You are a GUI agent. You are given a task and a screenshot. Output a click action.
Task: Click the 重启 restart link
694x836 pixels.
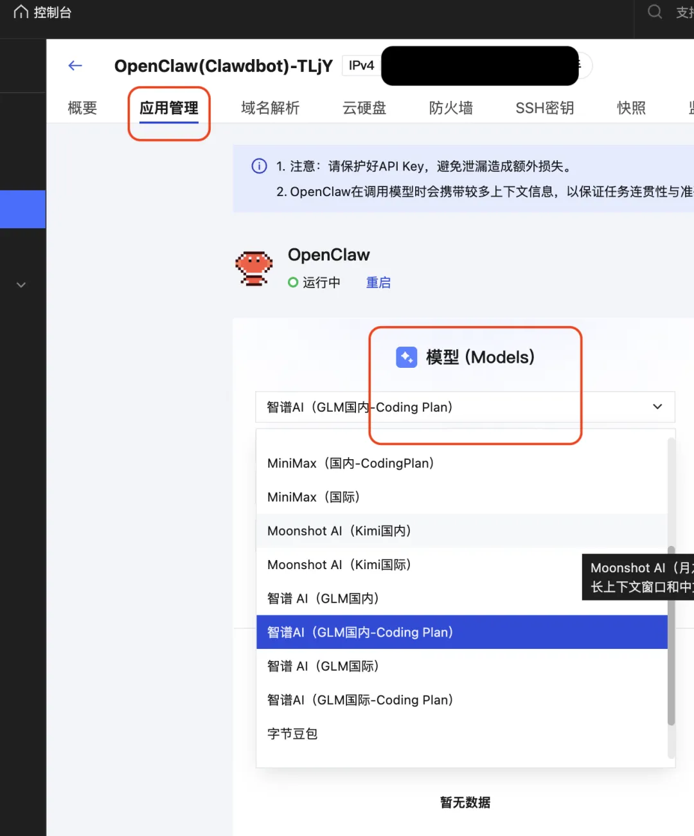point(378,282)
